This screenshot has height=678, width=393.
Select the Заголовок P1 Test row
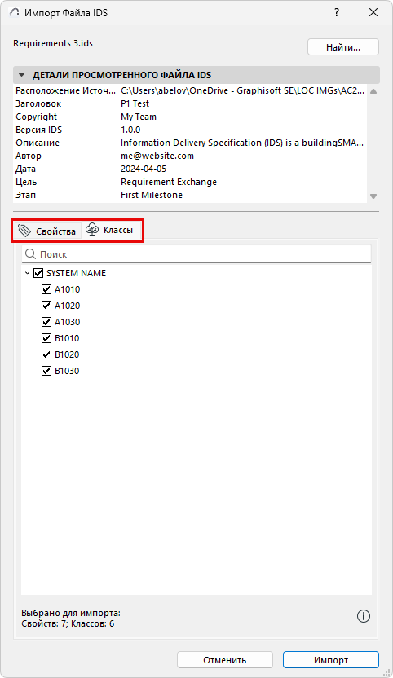click(x=190, y=103)
